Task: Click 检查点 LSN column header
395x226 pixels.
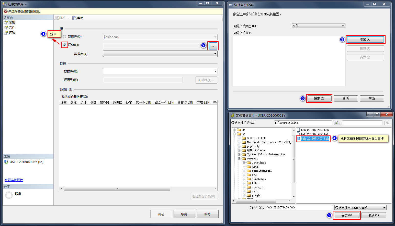Action: (185, 103)
